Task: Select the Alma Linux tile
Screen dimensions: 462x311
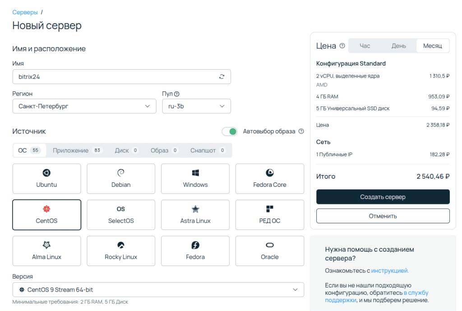Action: coord(46,251)
